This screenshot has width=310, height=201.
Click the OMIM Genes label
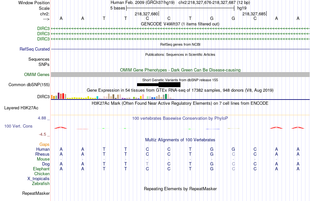37,74
